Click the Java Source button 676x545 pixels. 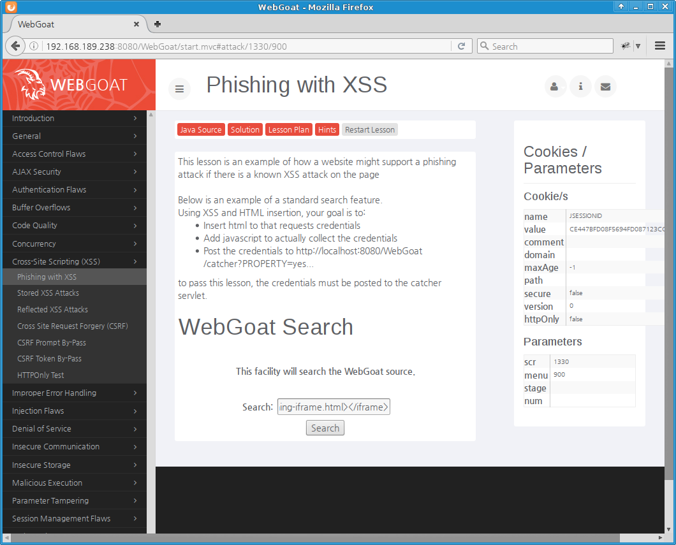pos(201,129)
